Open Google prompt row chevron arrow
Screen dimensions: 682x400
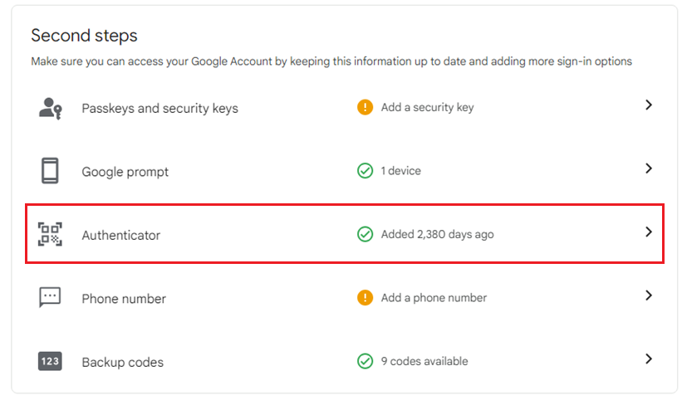(649, 168)
